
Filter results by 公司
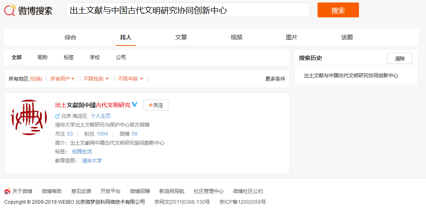[121, 57]
